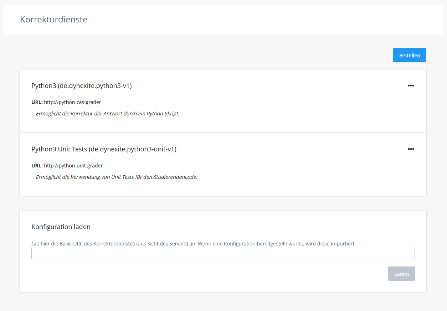Open the three-dot menu for Python3 Unit Tests
The width and height of the screenshot is (447, 311).
coord(411,149)
